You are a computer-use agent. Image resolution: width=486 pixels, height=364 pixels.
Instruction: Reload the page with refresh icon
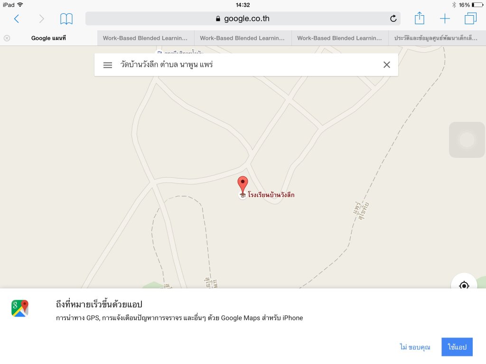point(393,18)
